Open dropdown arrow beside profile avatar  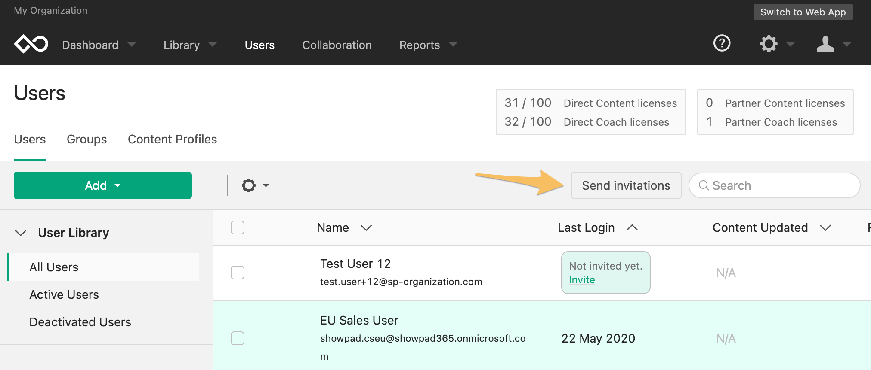point(847,45)
